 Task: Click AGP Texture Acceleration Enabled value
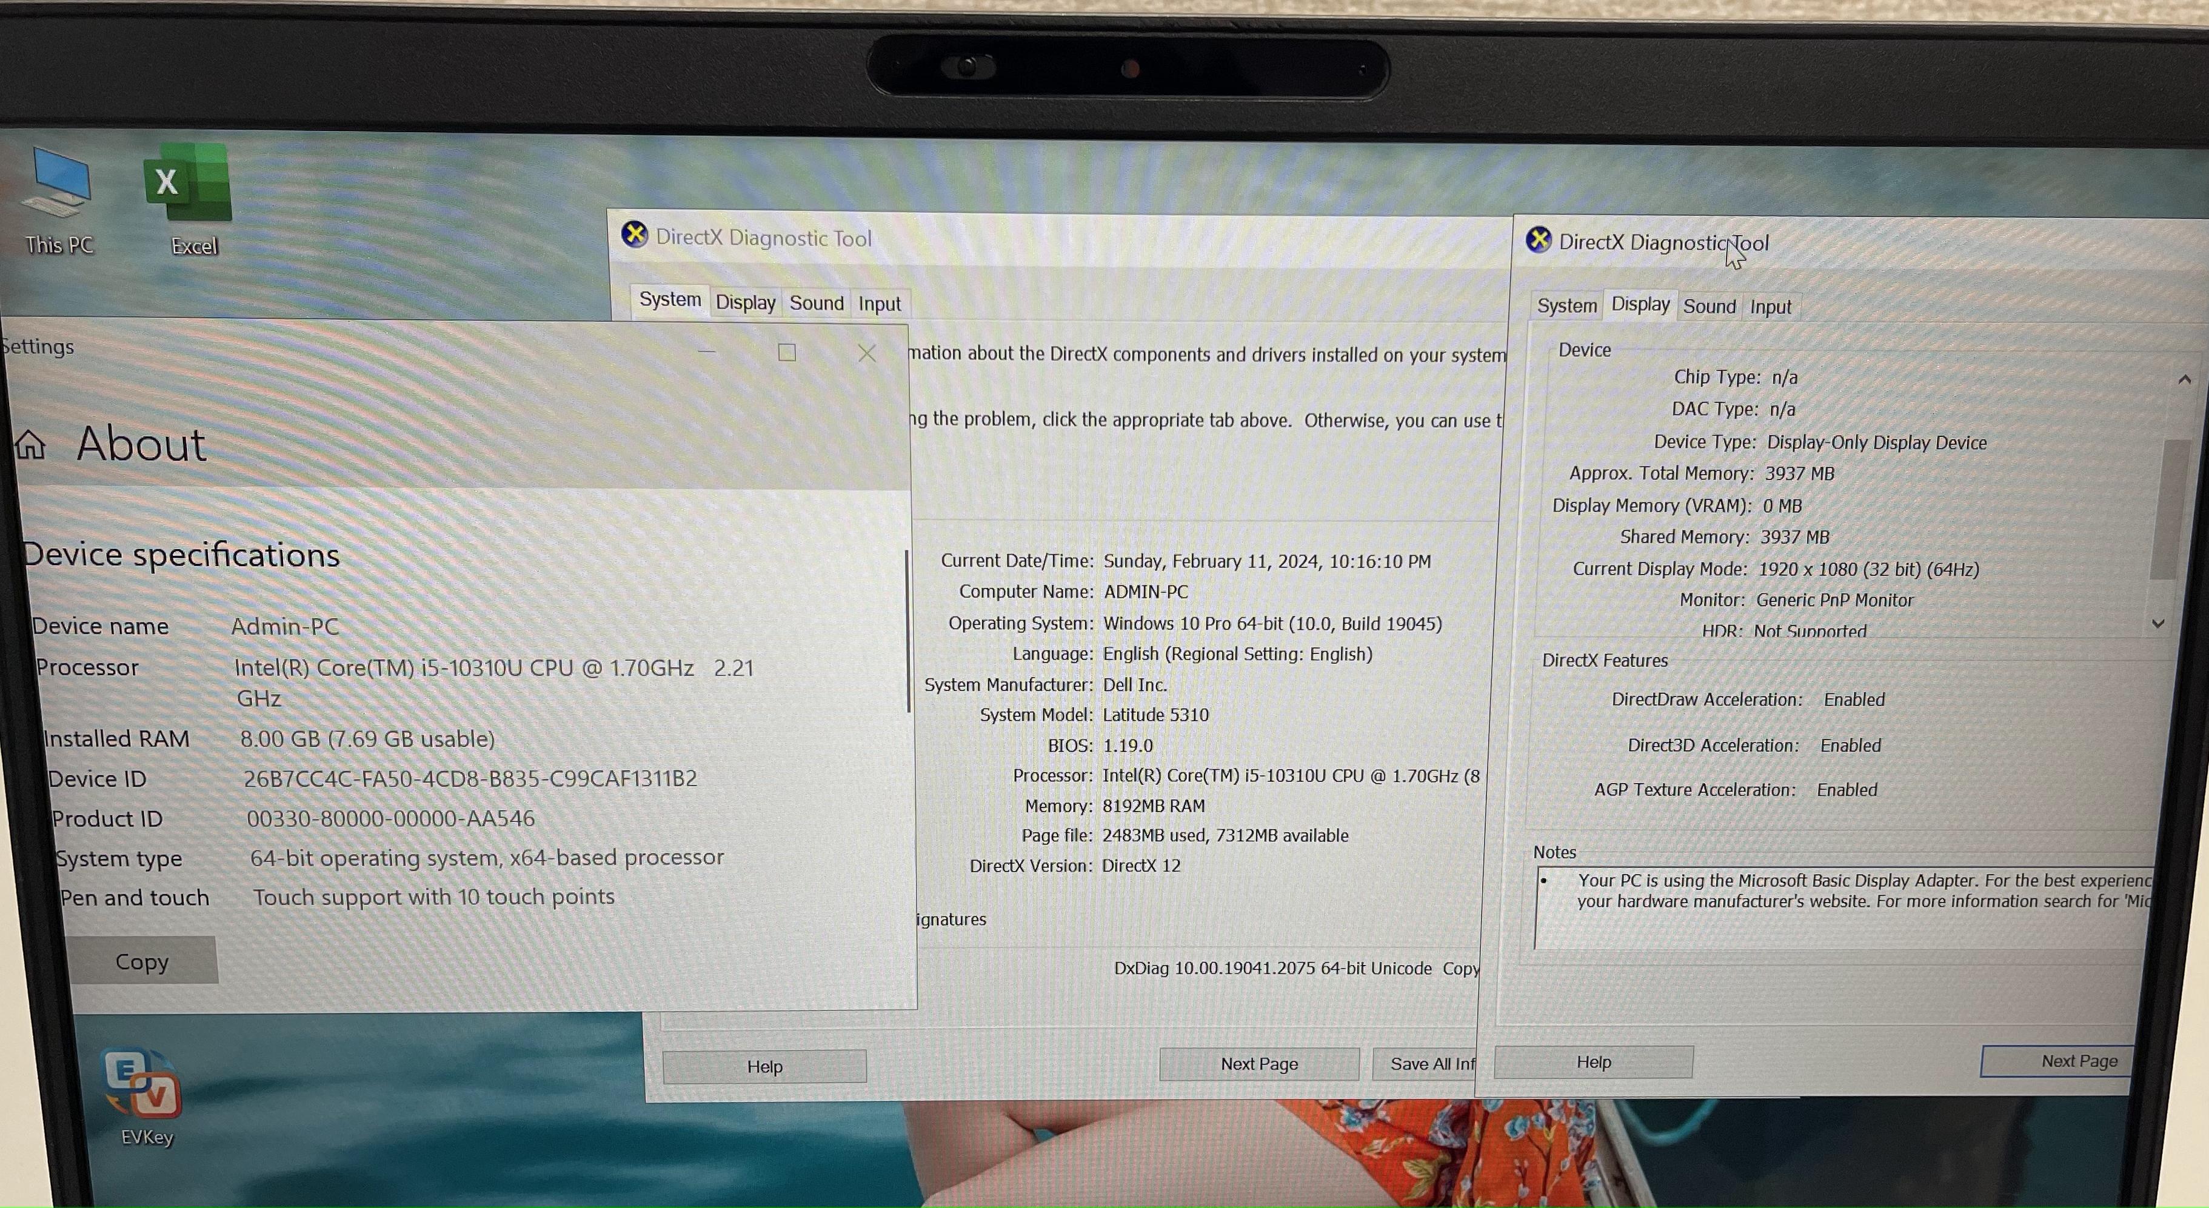click(x=1846, y=790)
